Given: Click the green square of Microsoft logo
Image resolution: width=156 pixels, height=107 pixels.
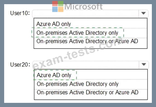Looking at the screenshot, I should click(61, 4).
